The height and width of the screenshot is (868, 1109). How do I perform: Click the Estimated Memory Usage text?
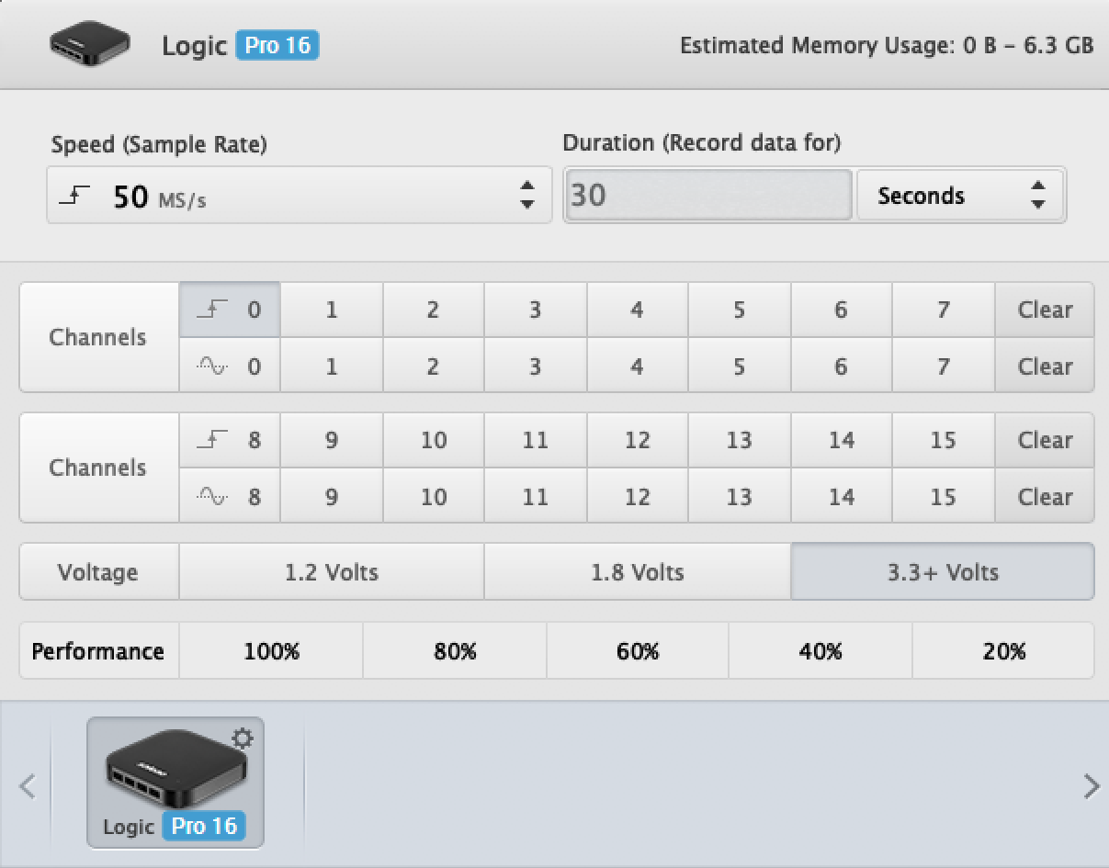pyautogui.click(x=887, y=45)
